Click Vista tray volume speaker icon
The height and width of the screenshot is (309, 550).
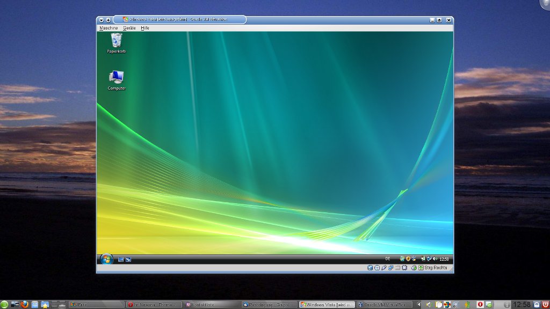(x=435, y=259)
